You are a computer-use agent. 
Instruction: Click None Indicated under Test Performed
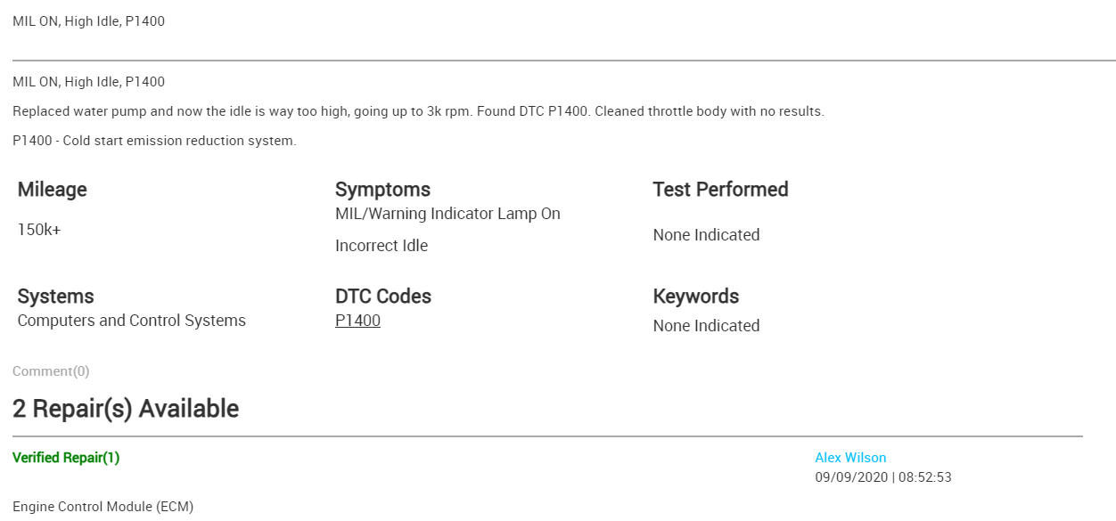click(x=706, y=235)
